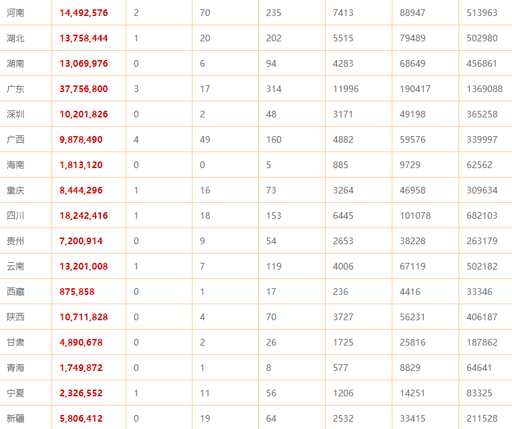
Task: Click the 宁夏 value 14251
Action: coord(412,393)
